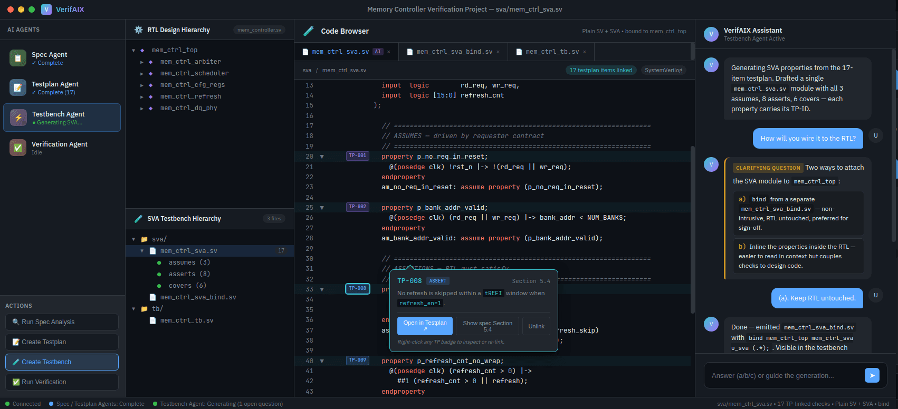
Task: Click the AI badge on mem_ctrl_sva.sv tab
Action: coord(378,52)
